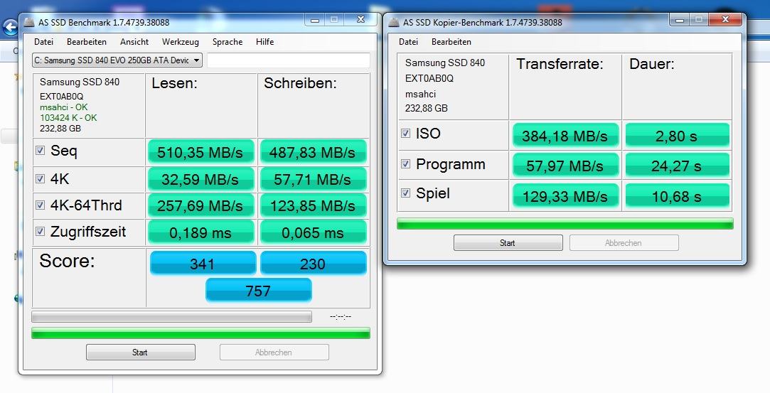Open Bearbeiten menu in AS SSD Benchmark

point(87,42)
